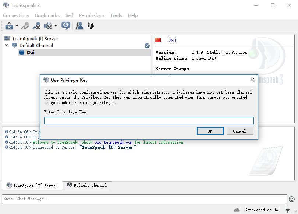Mute speakers using the toolbar icon

[x=48, y=26]
